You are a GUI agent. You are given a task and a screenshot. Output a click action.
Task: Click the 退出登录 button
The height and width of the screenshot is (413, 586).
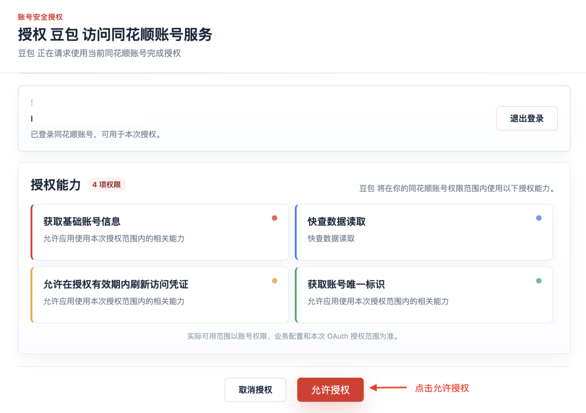point(526,118)
